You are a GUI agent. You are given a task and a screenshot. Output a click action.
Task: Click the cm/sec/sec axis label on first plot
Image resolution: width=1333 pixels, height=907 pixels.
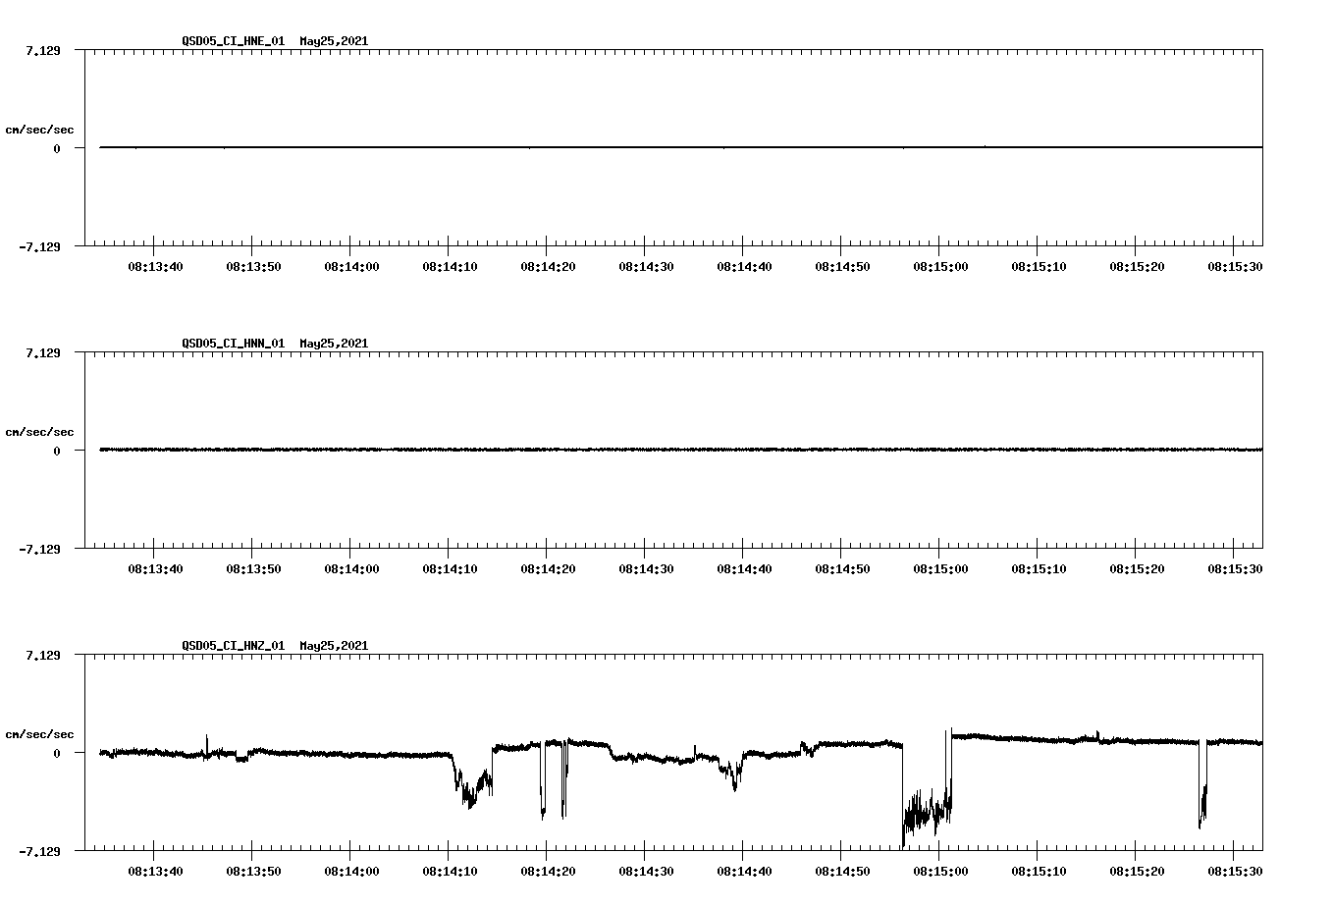(x=40, y=129)
